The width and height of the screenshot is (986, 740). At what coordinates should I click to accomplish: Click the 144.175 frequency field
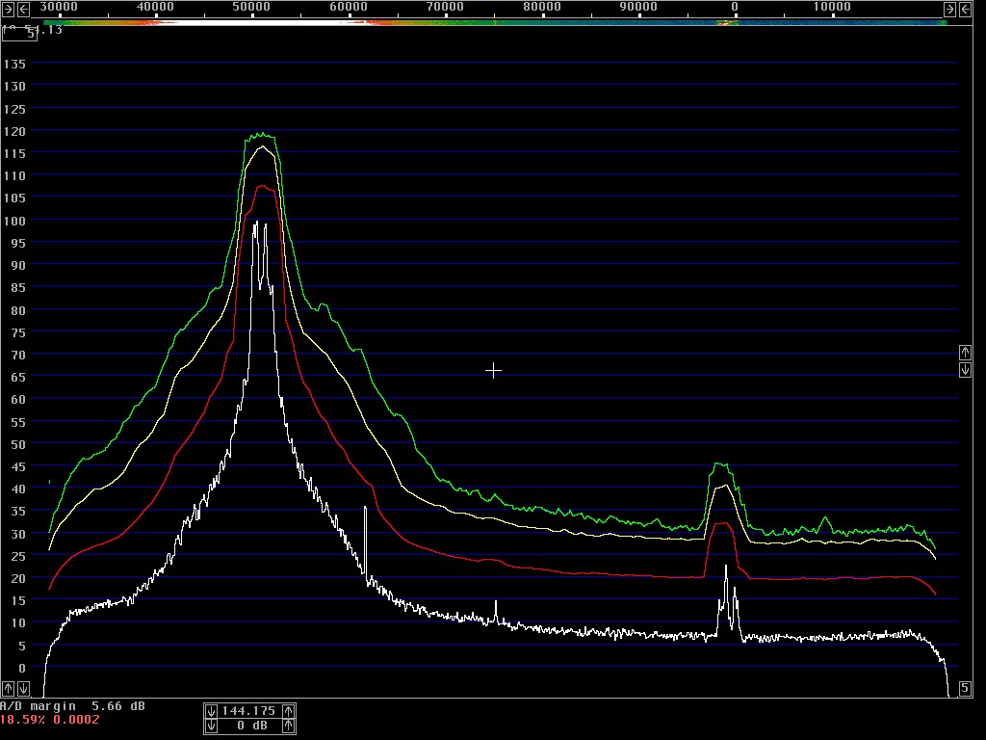(249, 711)
